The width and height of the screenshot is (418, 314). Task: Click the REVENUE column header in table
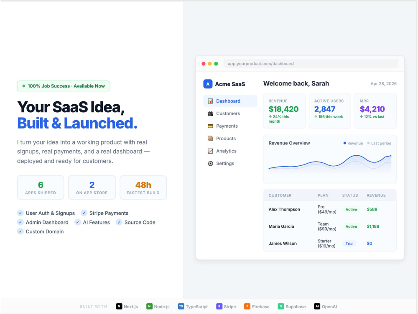pos(376,196)
